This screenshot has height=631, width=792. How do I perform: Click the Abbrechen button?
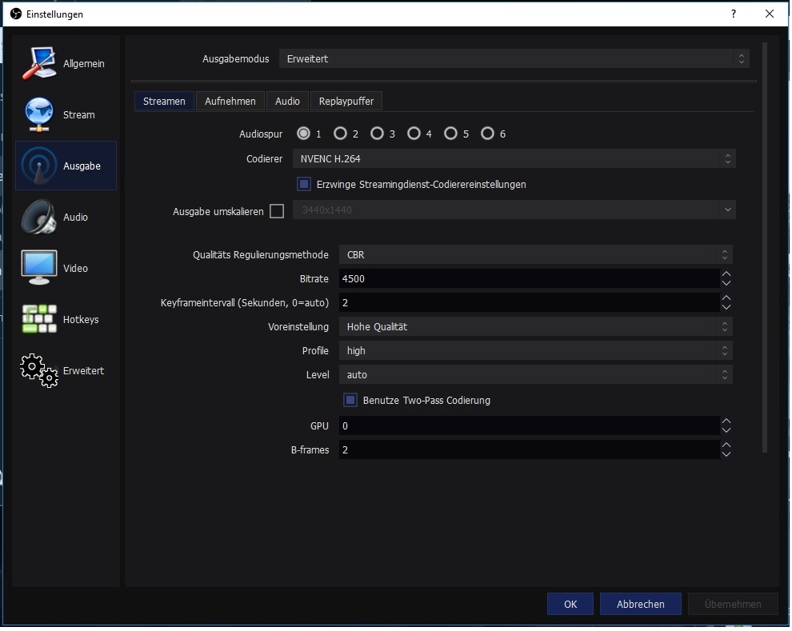point(640,604)
